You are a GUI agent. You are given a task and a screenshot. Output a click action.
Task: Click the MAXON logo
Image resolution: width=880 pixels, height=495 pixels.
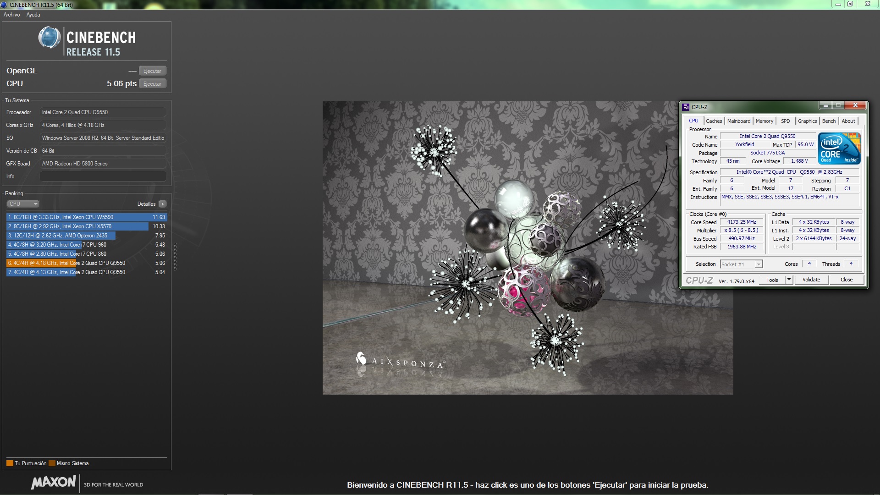point(54,483)
